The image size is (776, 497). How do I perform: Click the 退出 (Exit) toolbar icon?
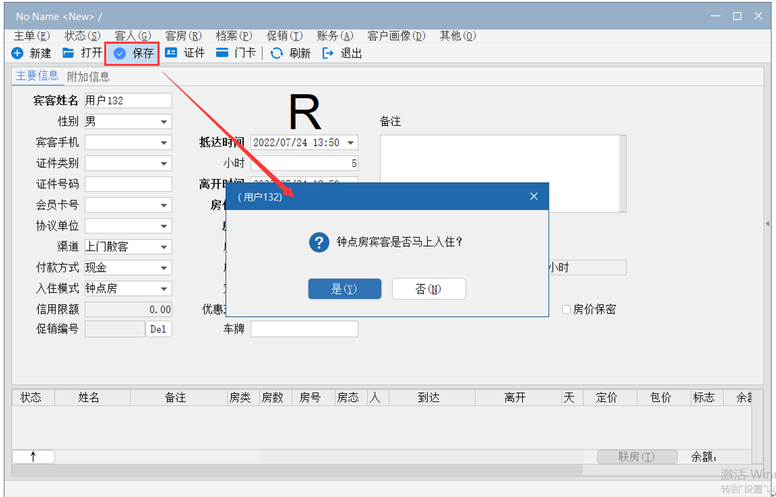tap(327, 54)
